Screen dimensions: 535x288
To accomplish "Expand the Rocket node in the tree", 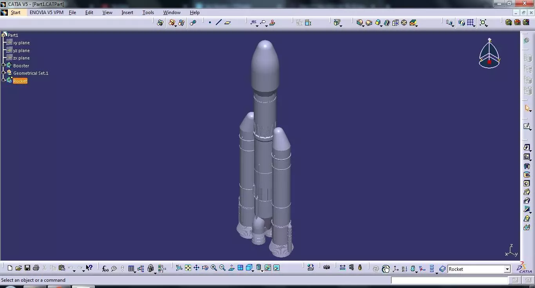I will (3, 81).
